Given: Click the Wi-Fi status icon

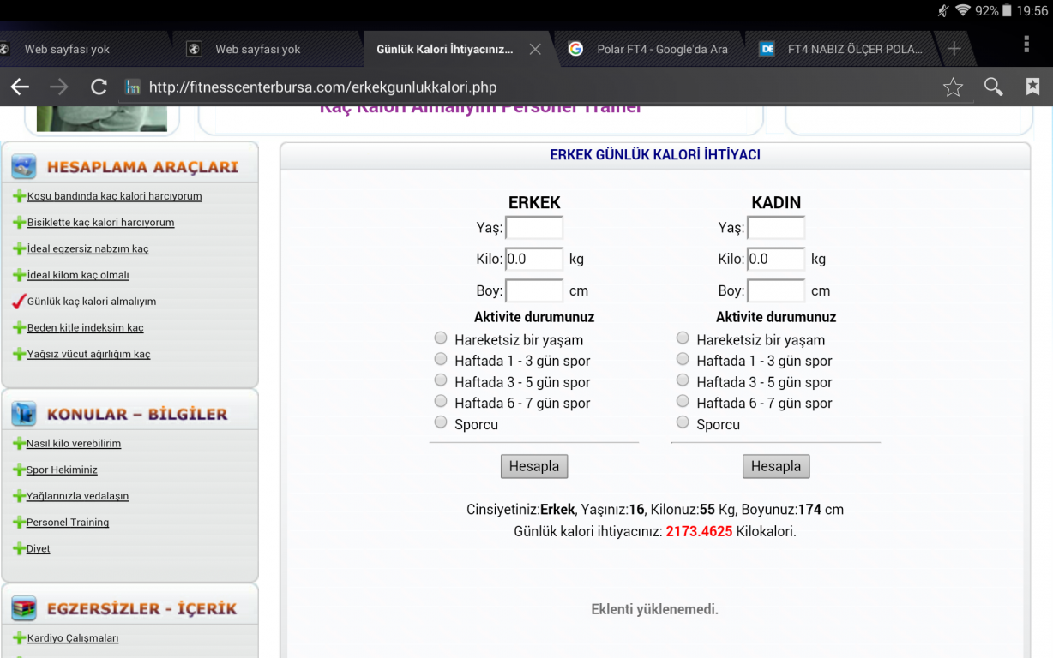Looking at the screenshot, I should [964, 11].
